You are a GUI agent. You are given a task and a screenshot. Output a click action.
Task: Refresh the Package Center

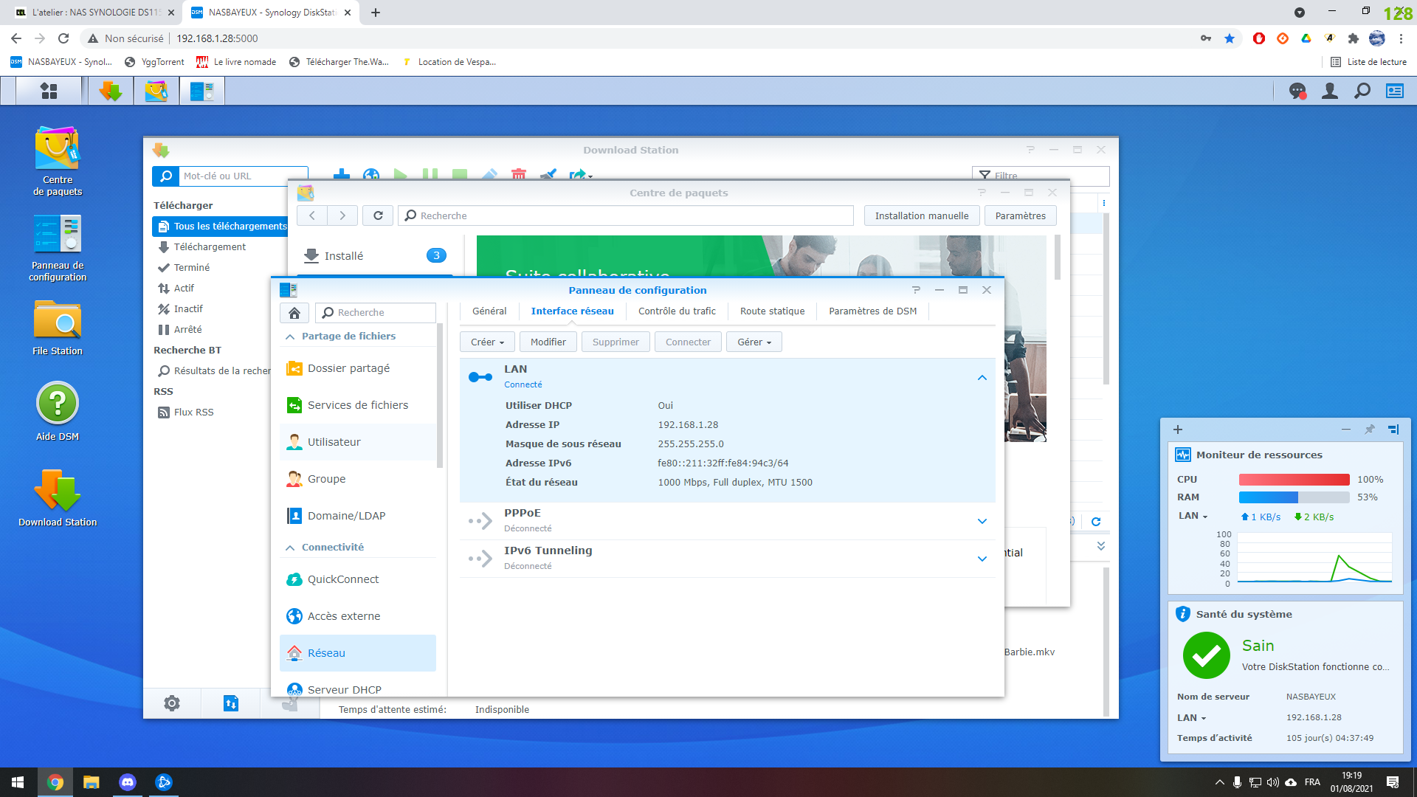[x=378, y=215]
